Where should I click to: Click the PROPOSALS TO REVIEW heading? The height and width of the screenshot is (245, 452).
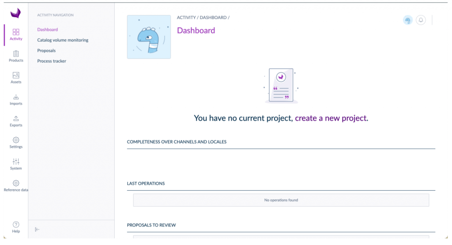(x=151, y=225)
